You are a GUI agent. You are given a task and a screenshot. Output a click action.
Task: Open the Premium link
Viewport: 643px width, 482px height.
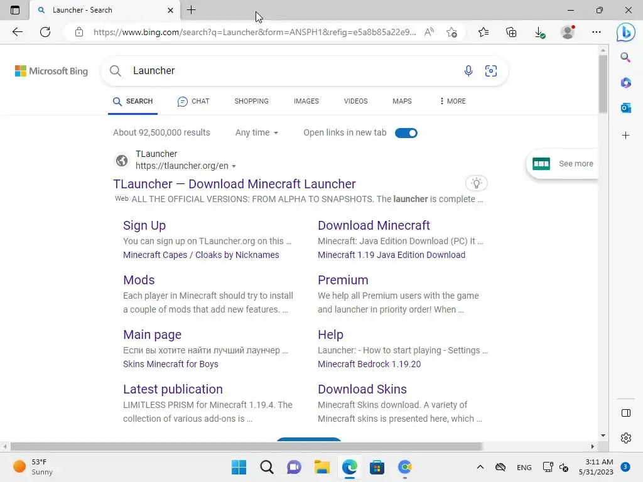(343, 280)
